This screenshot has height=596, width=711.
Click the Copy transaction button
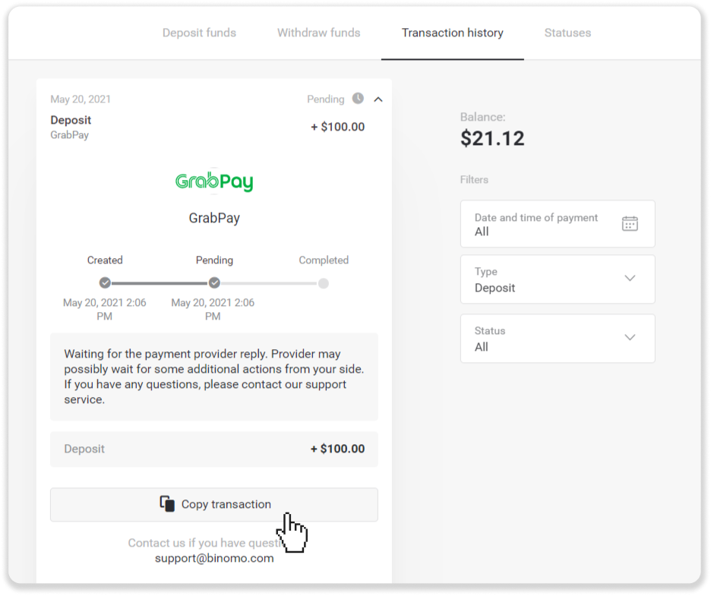(x=214, y=504)
